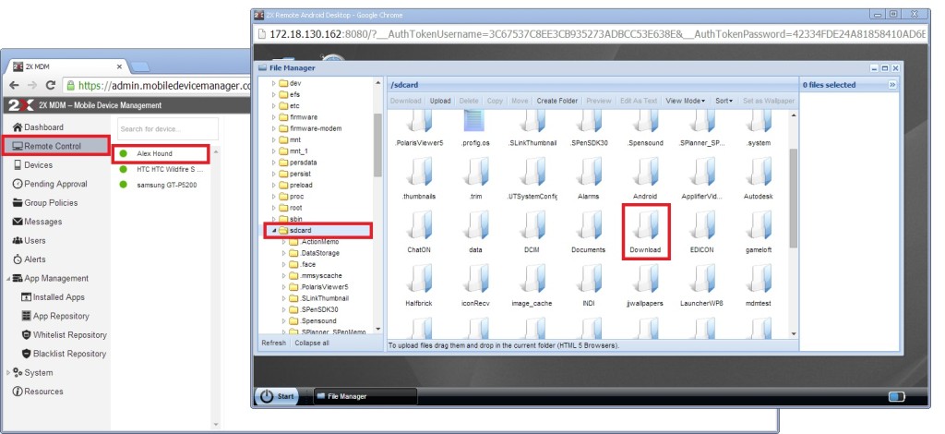Viewport: 945px width, 434px height.
Task: Click Refresh below the folder tree
Action: coord(273,343)
